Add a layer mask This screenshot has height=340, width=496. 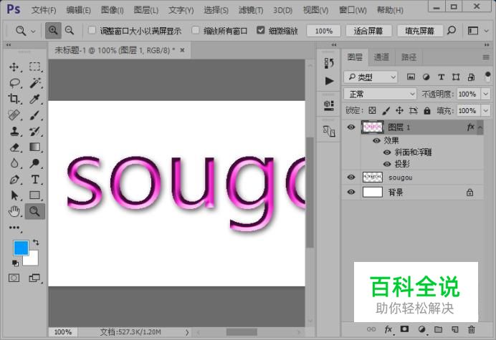point(404,329)
